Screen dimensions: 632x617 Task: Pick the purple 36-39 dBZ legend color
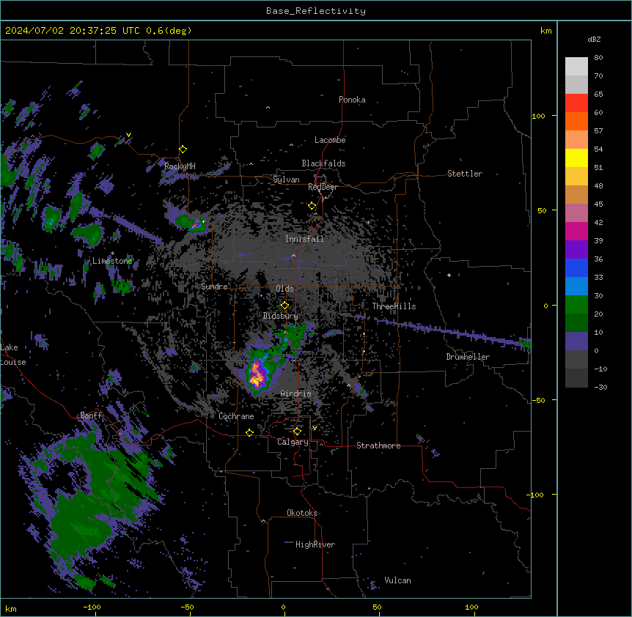click(576, 250)
